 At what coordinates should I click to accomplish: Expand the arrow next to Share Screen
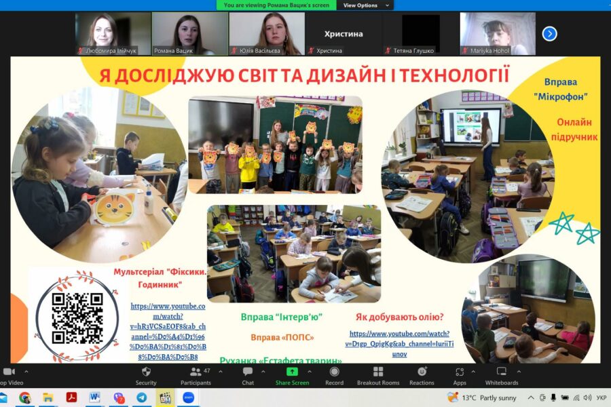point(310,371)
